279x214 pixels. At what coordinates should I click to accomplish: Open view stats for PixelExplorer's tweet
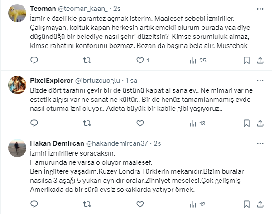coord(192,123)
